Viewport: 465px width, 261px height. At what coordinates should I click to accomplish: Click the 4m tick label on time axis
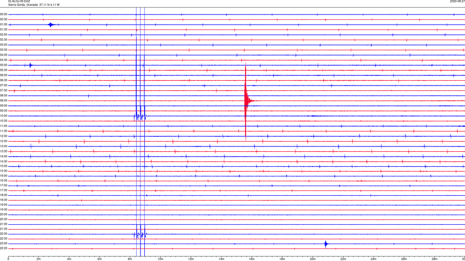pos(69,259)
